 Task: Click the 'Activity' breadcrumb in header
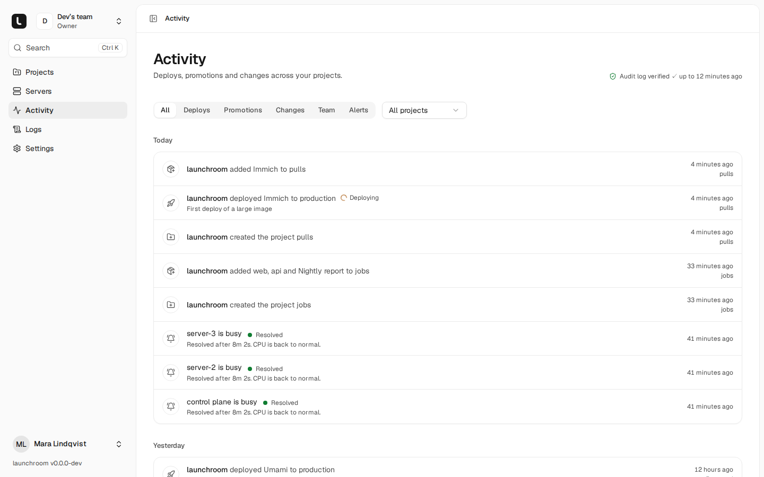point(177,19)
